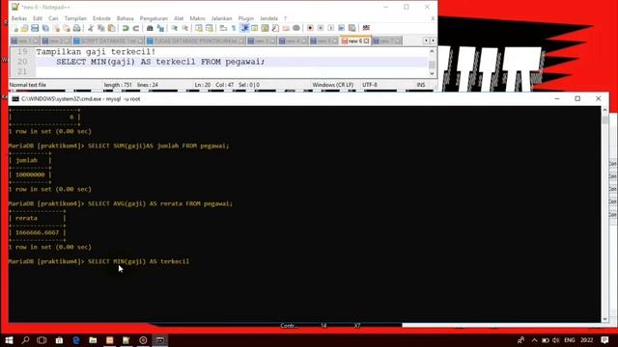Open Microsoft Edge from taskbar

[x=76, y=340]
